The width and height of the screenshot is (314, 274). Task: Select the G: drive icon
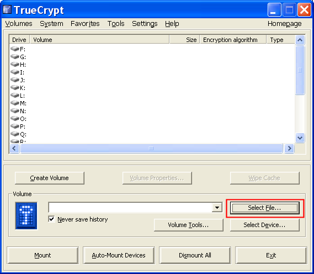pos(15,57)
